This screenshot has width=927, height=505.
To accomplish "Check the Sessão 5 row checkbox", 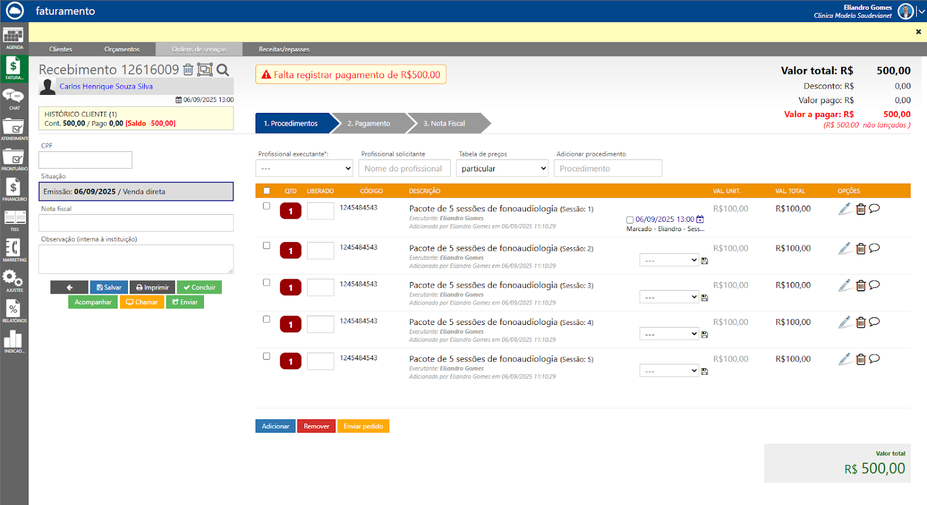I will click(267, 356).
